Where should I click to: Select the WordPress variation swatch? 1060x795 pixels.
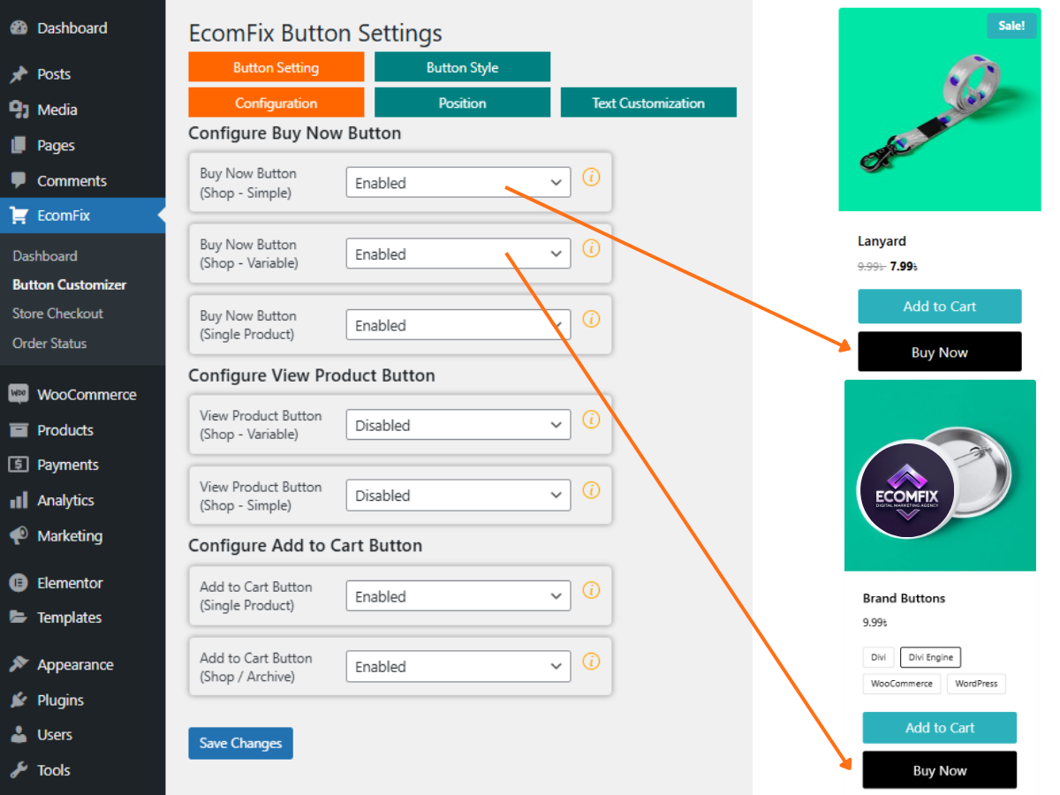(x=976, y=684)
